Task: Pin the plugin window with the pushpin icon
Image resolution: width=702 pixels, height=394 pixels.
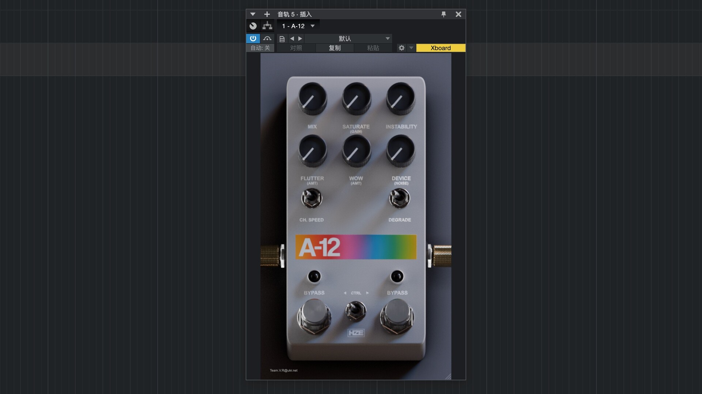Action: tap(444, 14)
